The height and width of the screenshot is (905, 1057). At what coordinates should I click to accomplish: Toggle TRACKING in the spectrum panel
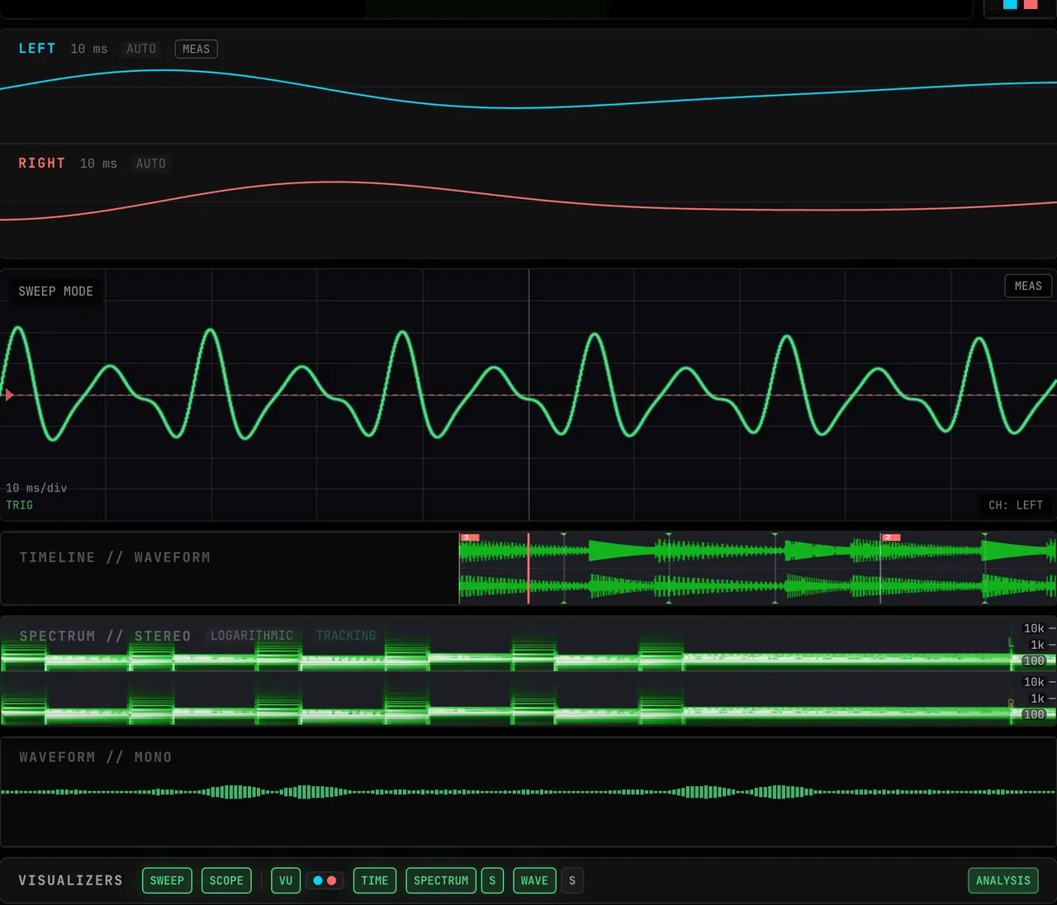click(346, 635)
